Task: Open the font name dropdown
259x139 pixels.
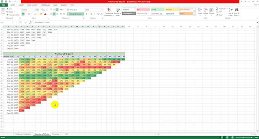Action: [x=35, y=10]
